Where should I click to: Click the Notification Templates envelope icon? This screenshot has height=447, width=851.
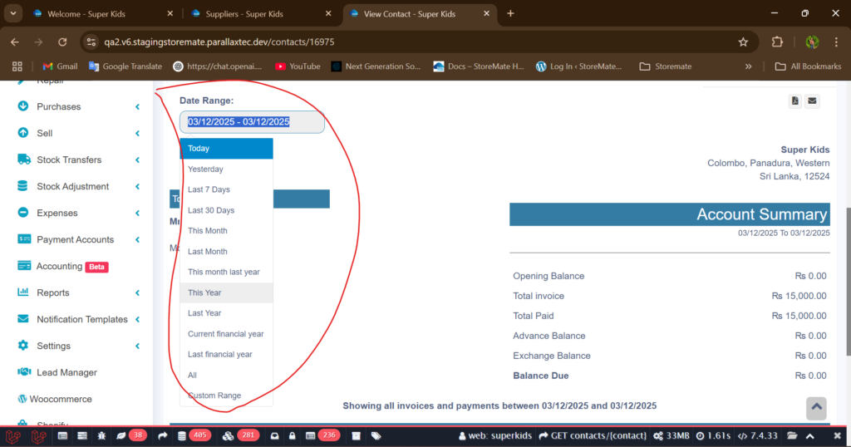pos(22,319)
